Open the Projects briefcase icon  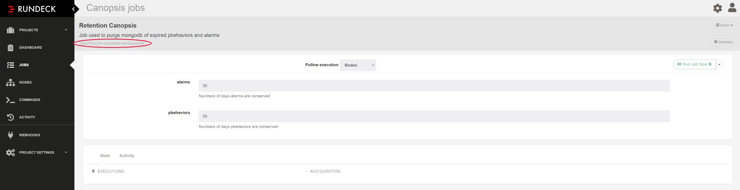point(11,30)
